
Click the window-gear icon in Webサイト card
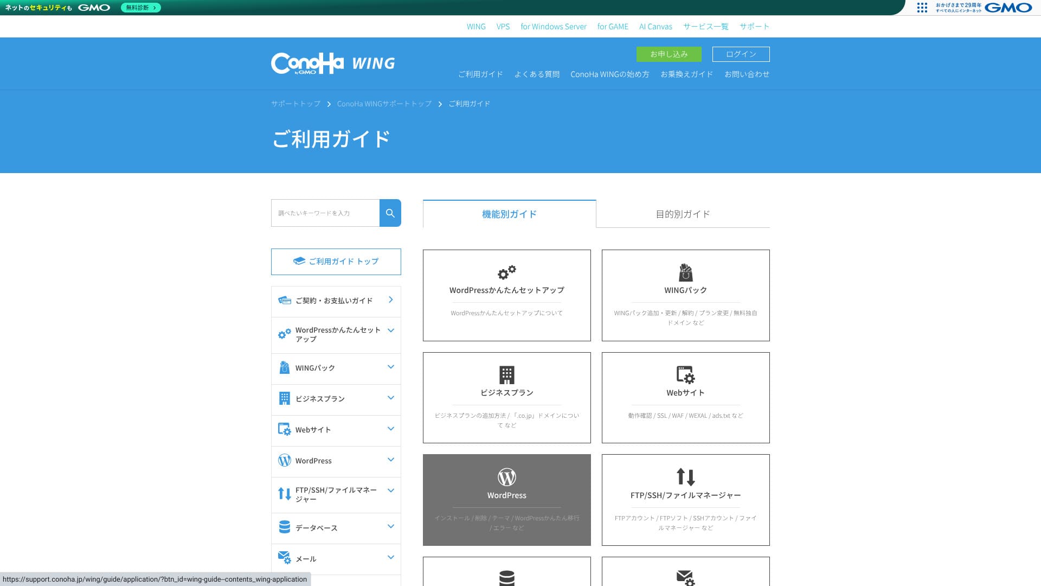click(x=685, y=374)
